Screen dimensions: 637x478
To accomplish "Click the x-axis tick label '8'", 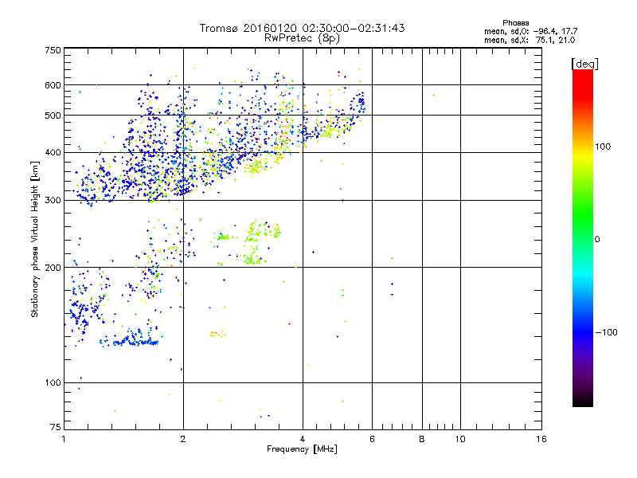I will pos(422,439).
